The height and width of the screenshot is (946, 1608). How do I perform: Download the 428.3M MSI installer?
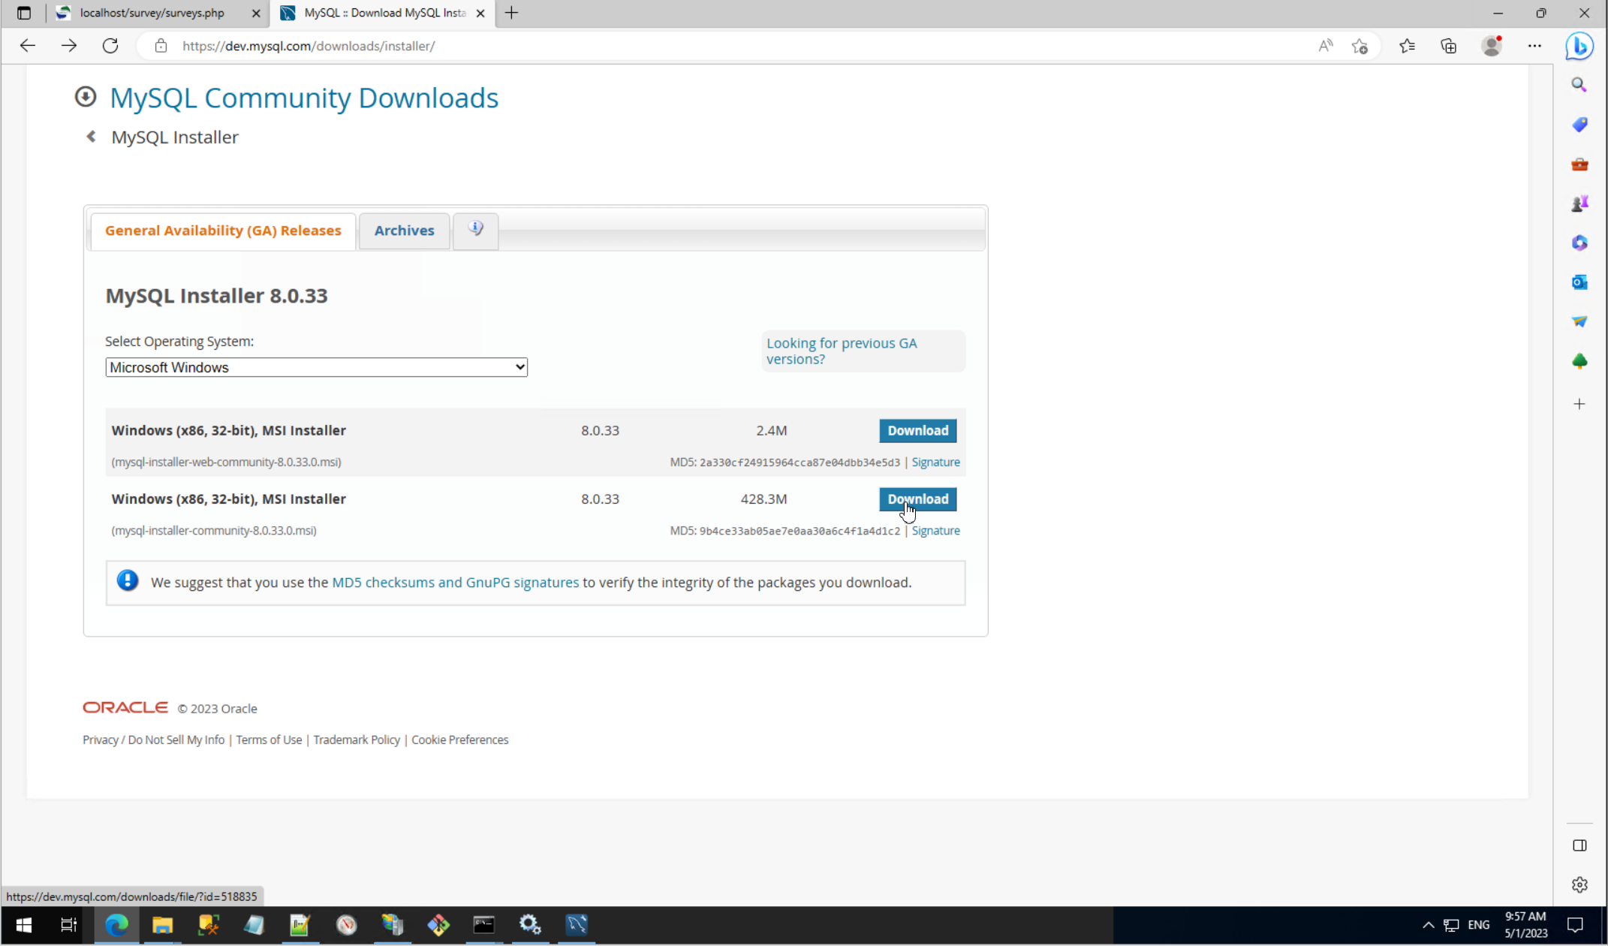pos(917,499)
